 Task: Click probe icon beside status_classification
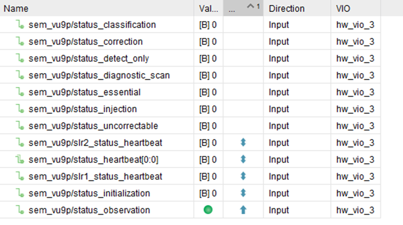(x=20, y=25)
